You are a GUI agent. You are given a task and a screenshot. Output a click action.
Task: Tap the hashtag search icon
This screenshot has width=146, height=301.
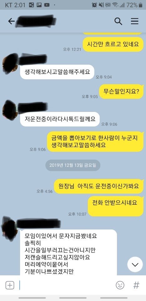tap(136, 285)
